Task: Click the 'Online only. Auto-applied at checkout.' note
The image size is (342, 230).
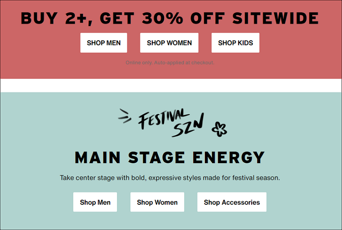Action: (170, 62)
